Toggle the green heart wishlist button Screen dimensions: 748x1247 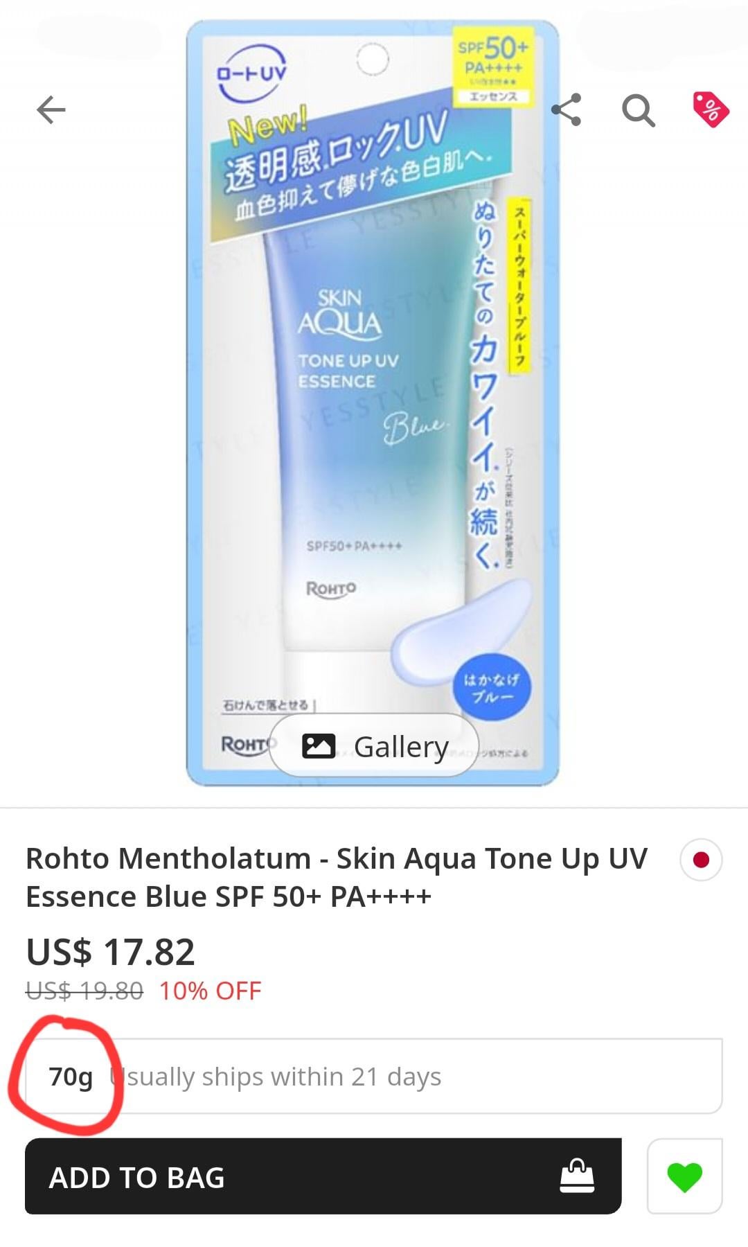pyautogui.click(x=685, y=1176)
